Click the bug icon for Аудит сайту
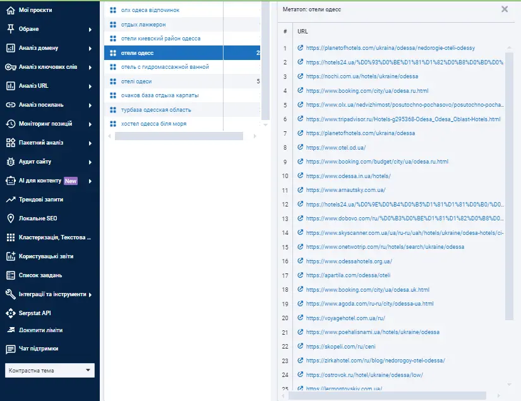The width and height of the screenshot is (521, 401). click(11, 162)
